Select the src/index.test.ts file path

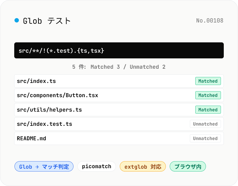point(44,124)
